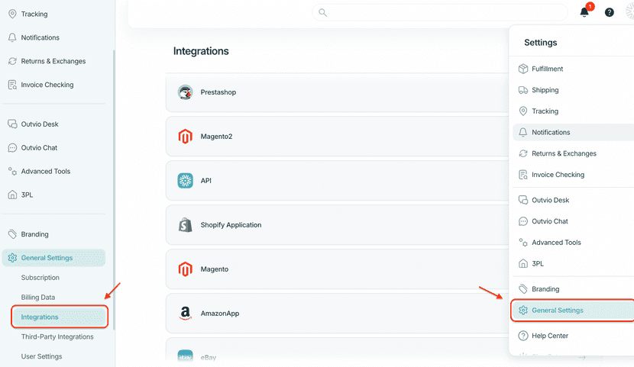Open the Magento integration row
Screen dimensions: 634x367
[x=336, y=269]
